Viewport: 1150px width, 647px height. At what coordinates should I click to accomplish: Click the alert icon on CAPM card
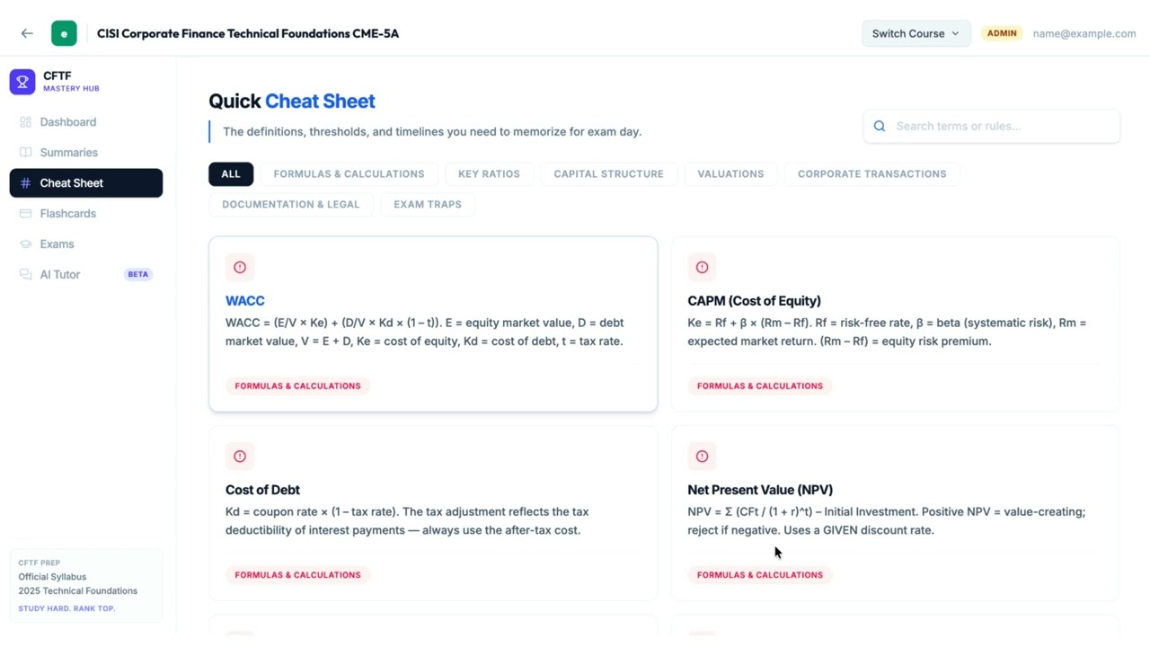tap(702, 267)
